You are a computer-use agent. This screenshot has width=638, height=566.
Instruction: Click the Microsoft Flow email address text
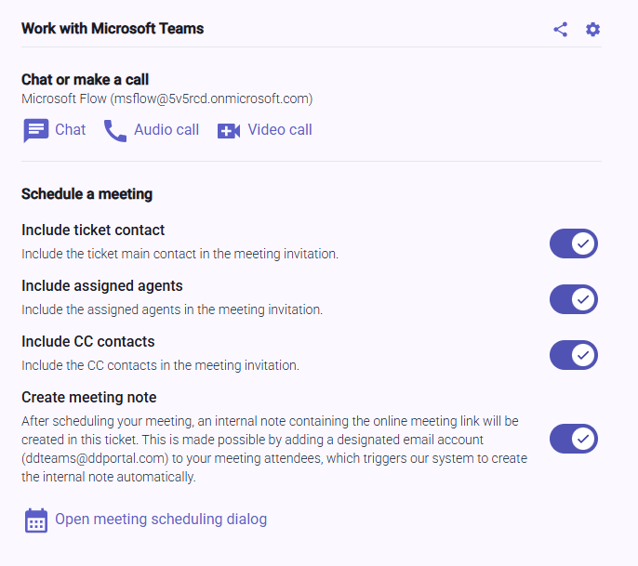[x=166, y=99]
